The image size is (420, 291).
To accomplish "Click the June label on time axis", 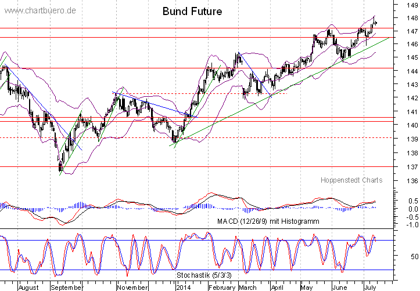I will (x=339, y=286).
